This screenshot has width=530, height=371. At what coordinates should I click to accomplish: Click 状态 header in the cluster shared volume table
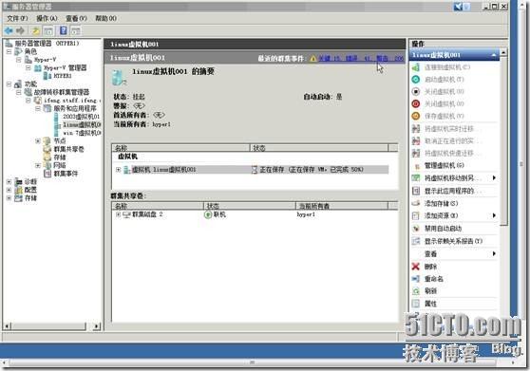click(x=250, y=206)
